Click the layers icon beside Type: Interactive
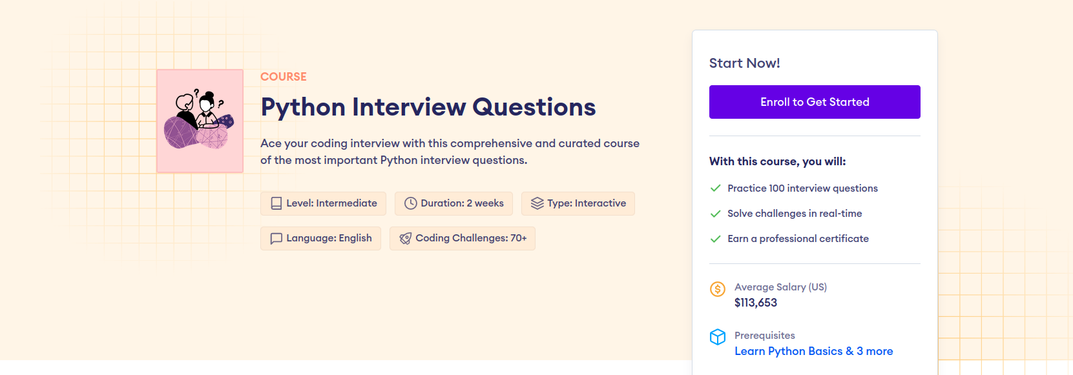The height and width of the screenshot is (375, 1073). [x=536, y=203]
